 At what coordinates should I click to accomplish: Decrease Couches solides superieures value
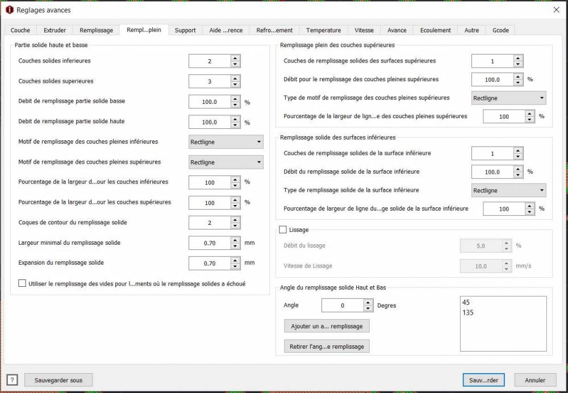[235, 85]
